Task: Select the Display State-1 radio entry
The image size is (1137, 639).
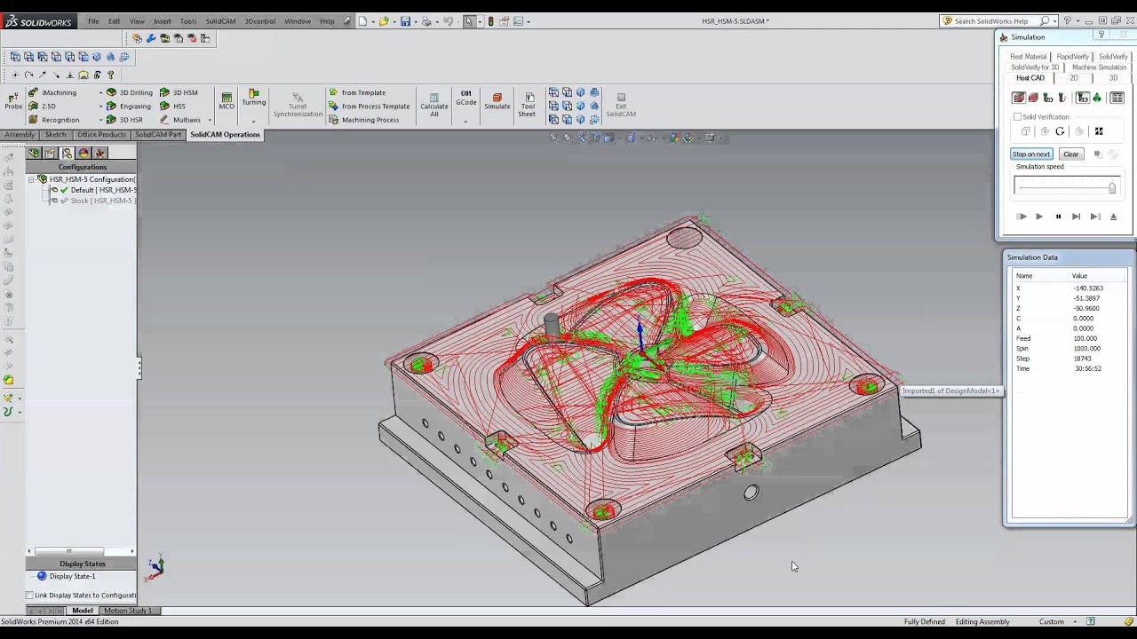Action: pyautogui.click(x=67, y=576)
